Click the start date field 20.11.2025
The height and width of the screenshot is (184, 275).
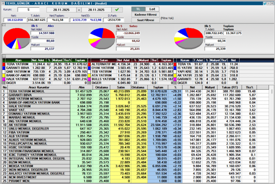pyautogui.click(x=61, y=10)
